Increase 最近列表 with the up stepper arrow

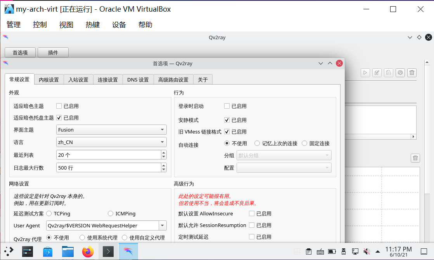(164, 153)
